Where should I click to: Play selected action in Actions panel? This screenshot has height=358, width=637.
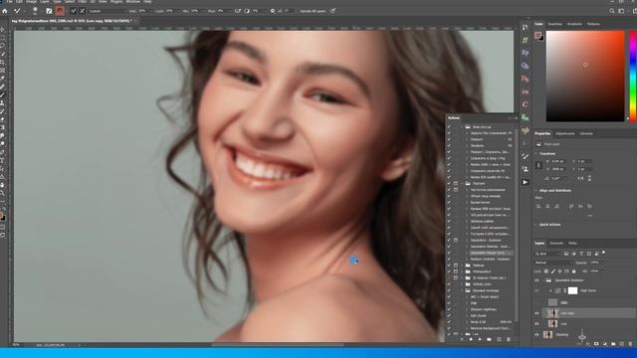480,339
